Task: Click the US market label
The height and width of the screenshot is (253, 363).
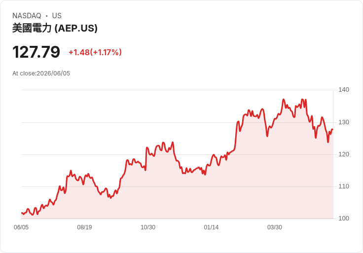Action: coord(57,16)
